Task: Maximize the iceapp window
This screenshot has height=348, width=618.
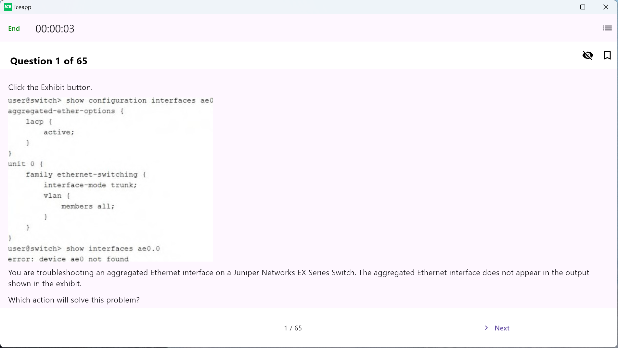Action: pos(583,7)
